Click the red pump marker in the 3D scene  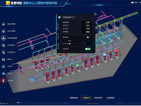[x=116, y=51]
